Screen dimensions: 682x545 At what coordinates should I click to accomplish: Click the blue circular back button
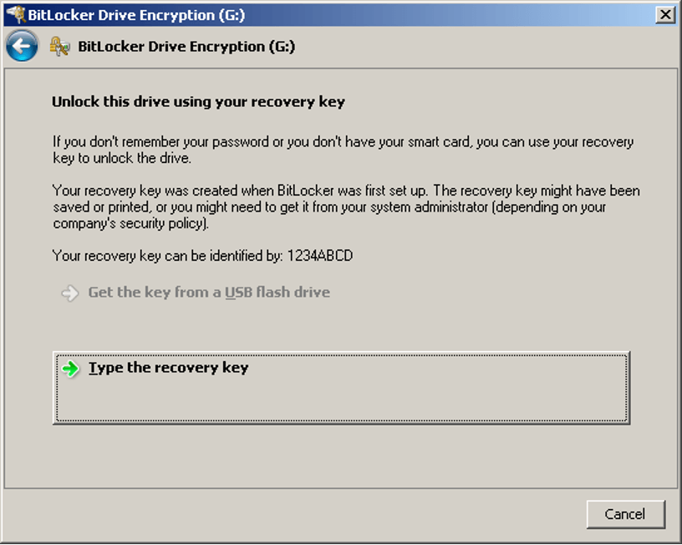21,45
